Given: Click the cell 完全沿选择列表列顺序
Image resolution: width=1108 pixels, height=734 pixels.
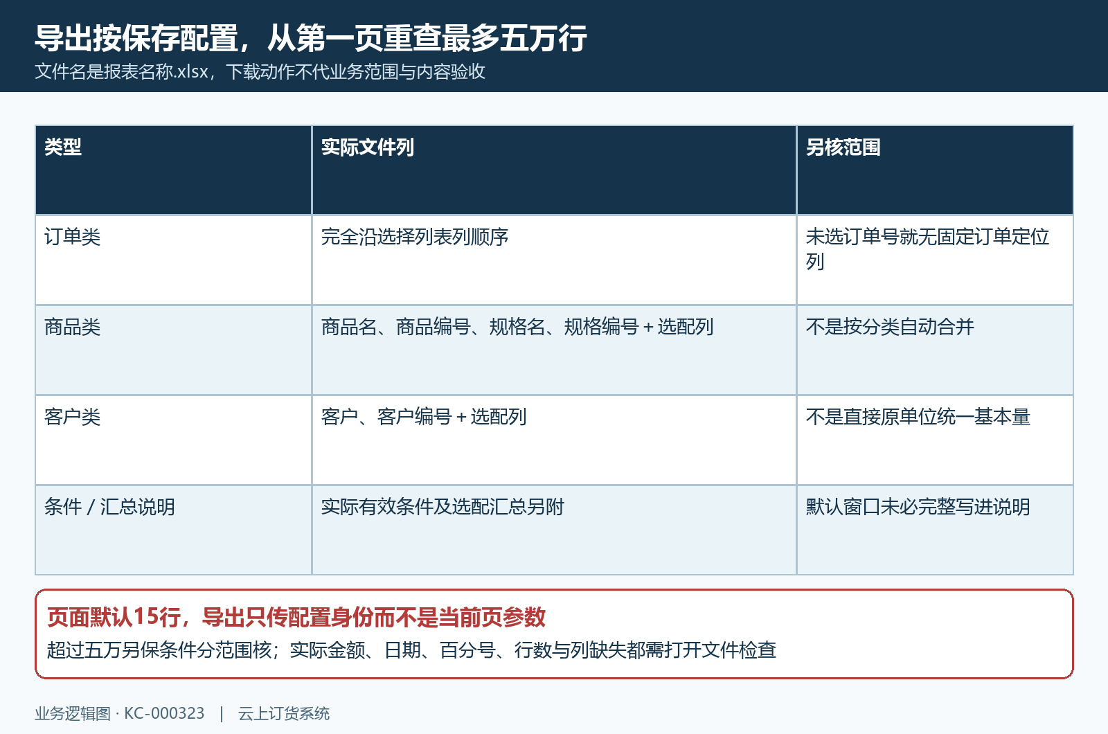Looking at the screenshot, I should tap(554, 260).
